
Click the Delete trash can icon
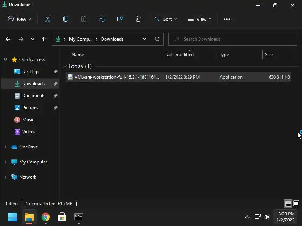[138, 19]
